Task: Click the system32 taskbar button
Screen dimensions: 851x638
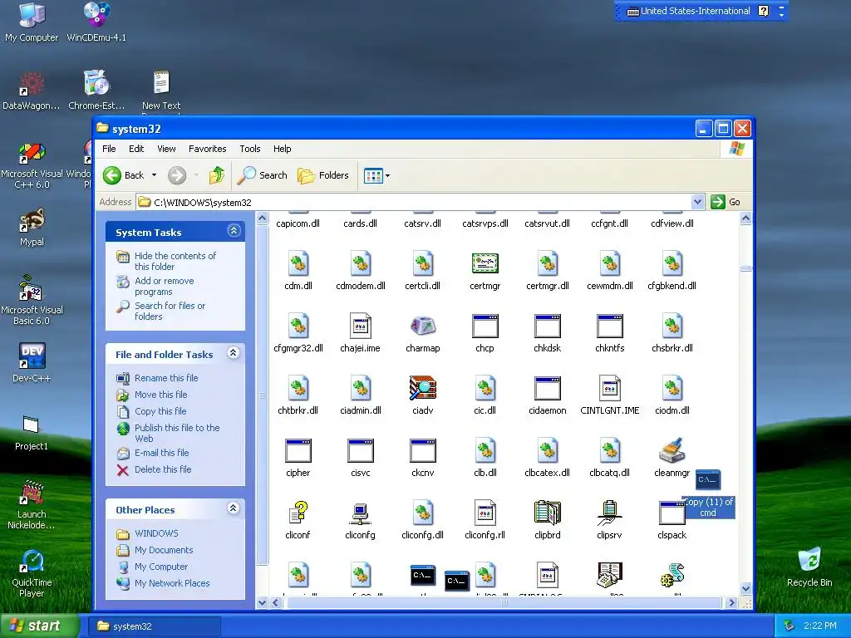Action: coord(155,626)
